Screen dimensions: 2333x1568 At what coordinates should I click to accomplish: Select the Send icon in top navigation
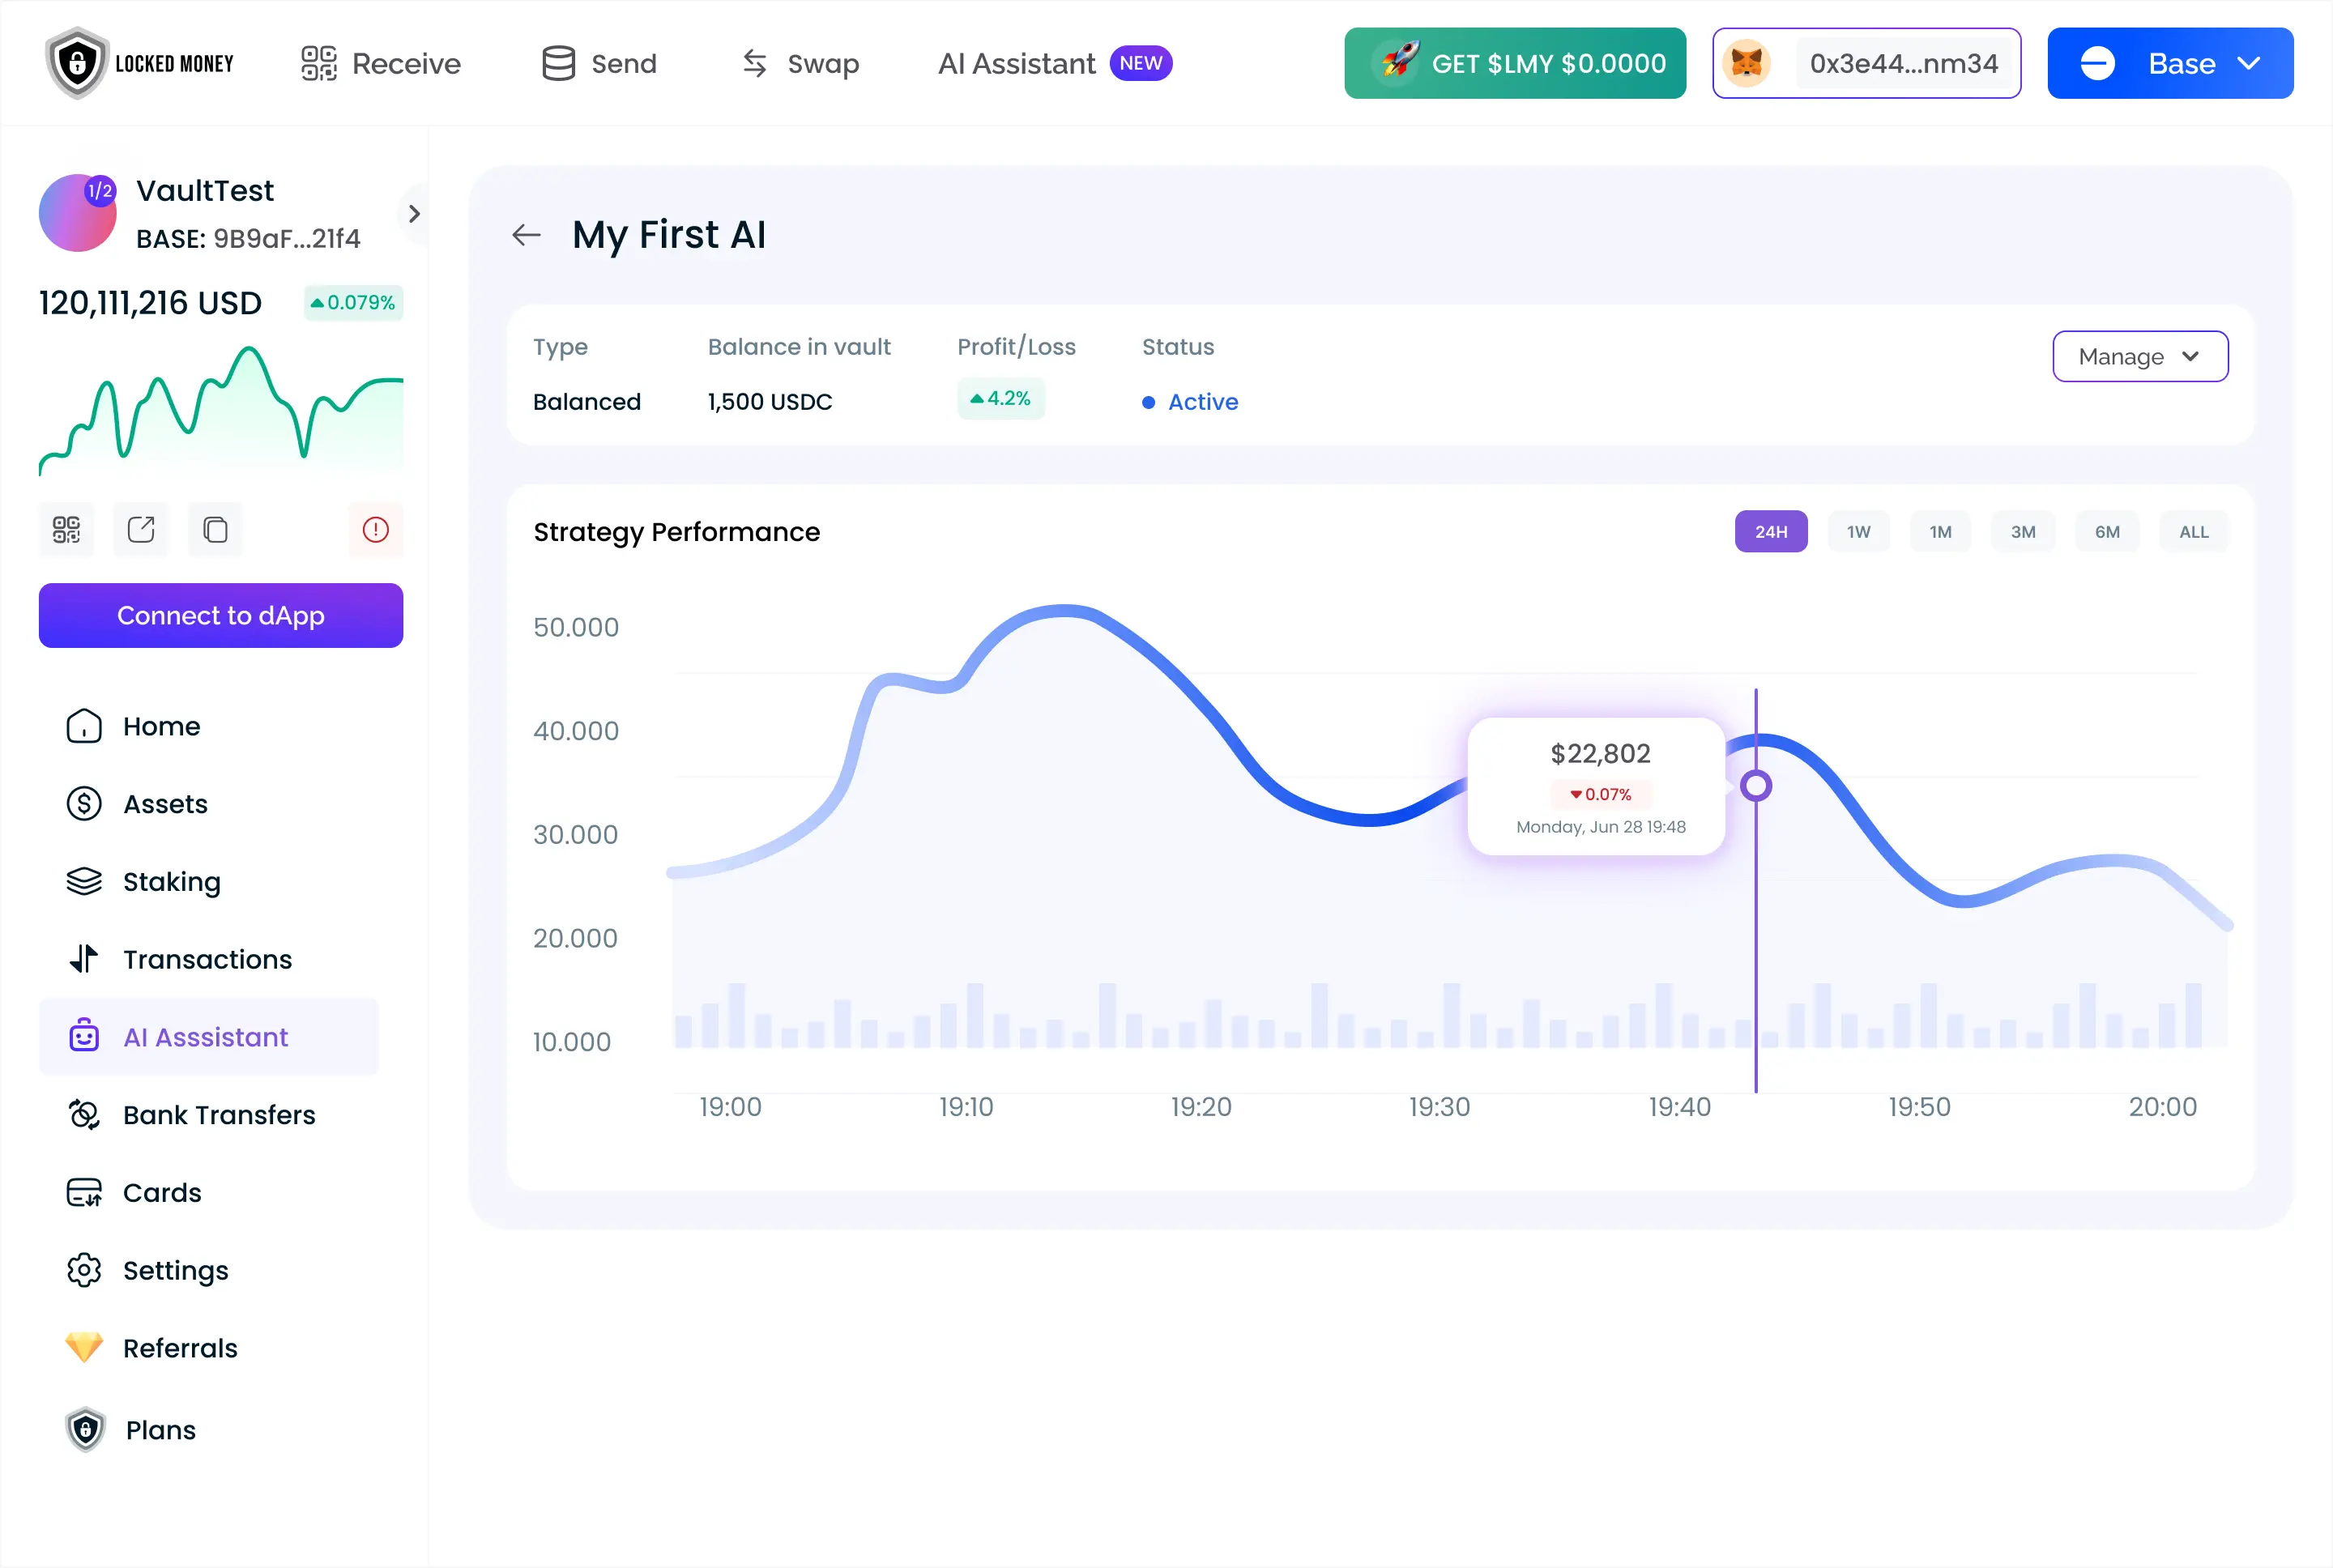pos(599,63)
